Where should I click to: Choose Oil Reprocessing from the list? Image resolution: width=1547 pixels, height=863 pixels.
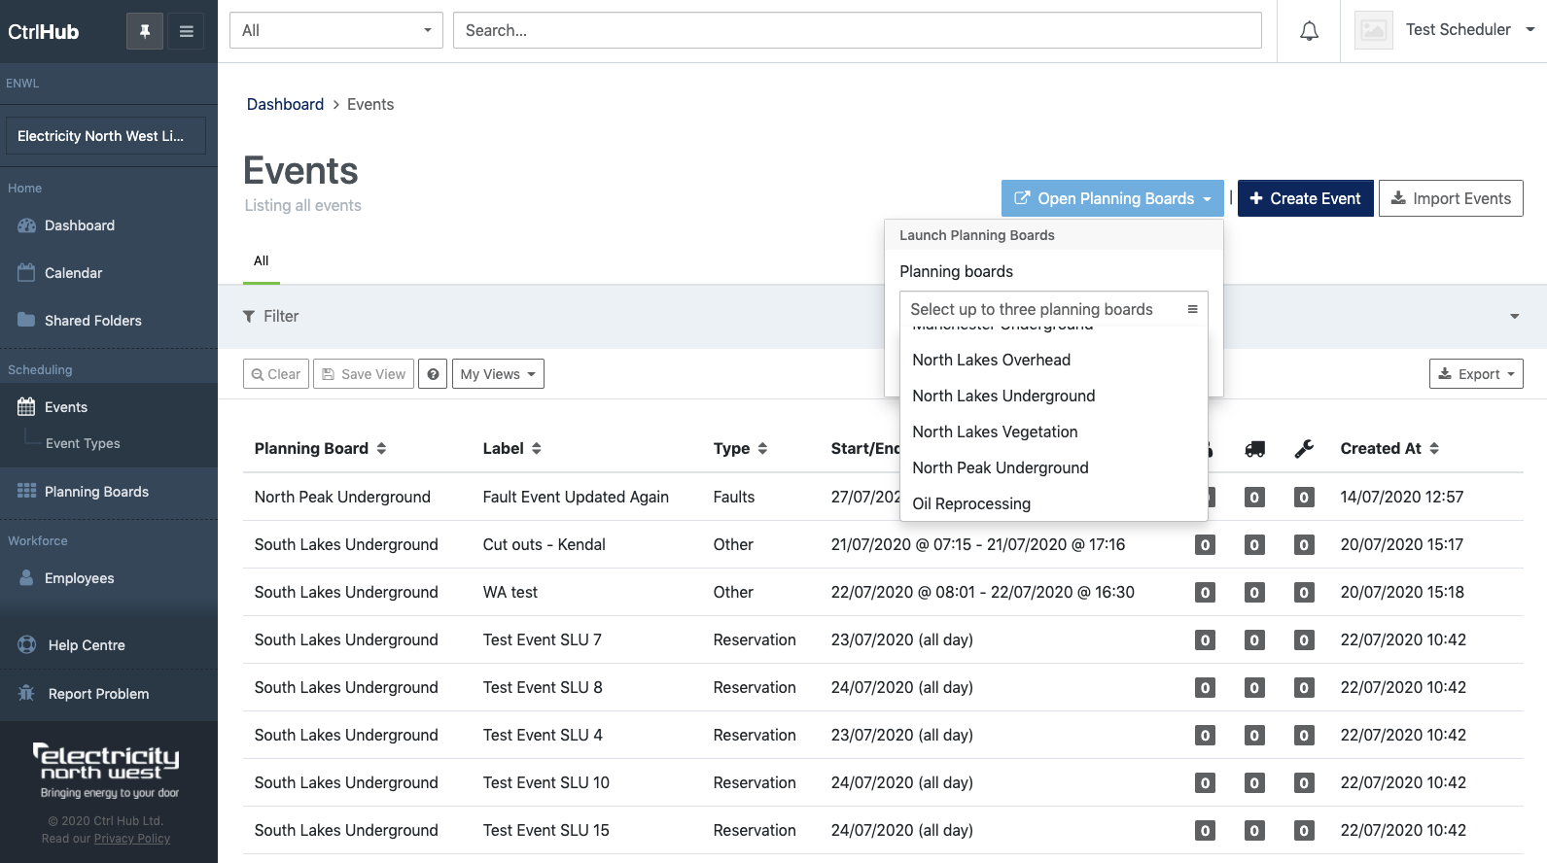click(x=970, y=503)
